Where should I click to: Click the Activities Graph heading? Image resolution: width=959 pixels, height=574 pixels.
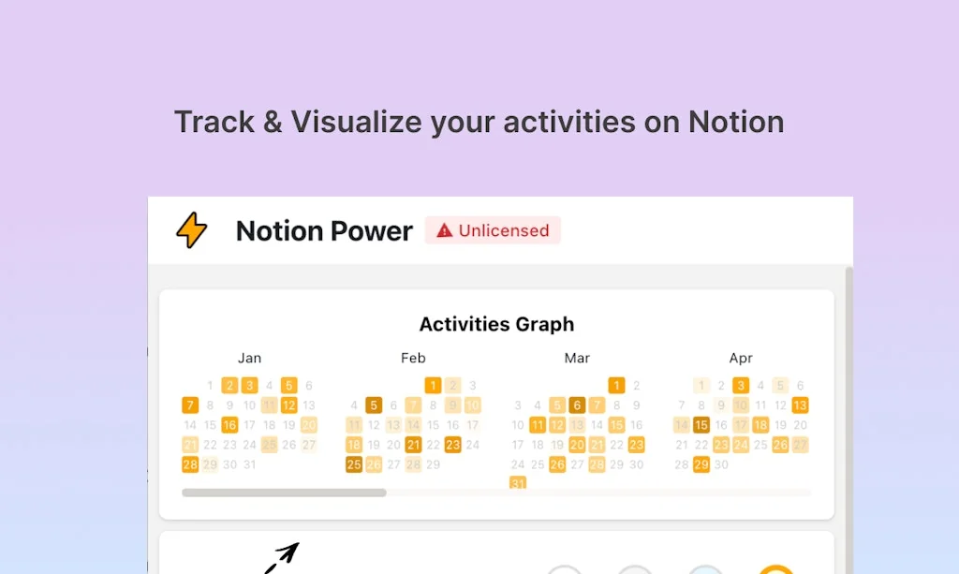click(x=496, y=324)
